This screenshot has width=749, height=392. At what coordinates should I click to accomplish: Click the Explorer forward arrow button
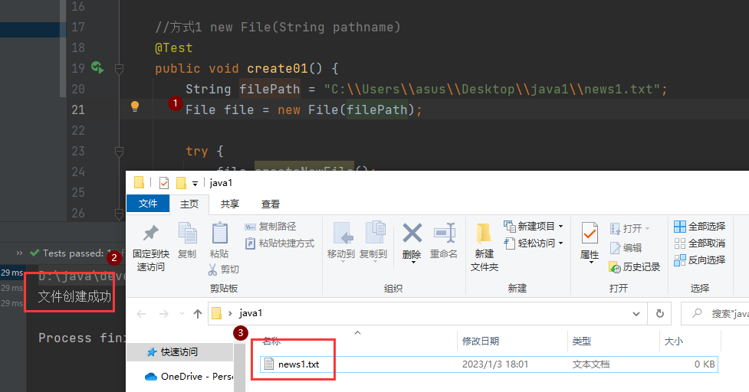click(164, 313)
